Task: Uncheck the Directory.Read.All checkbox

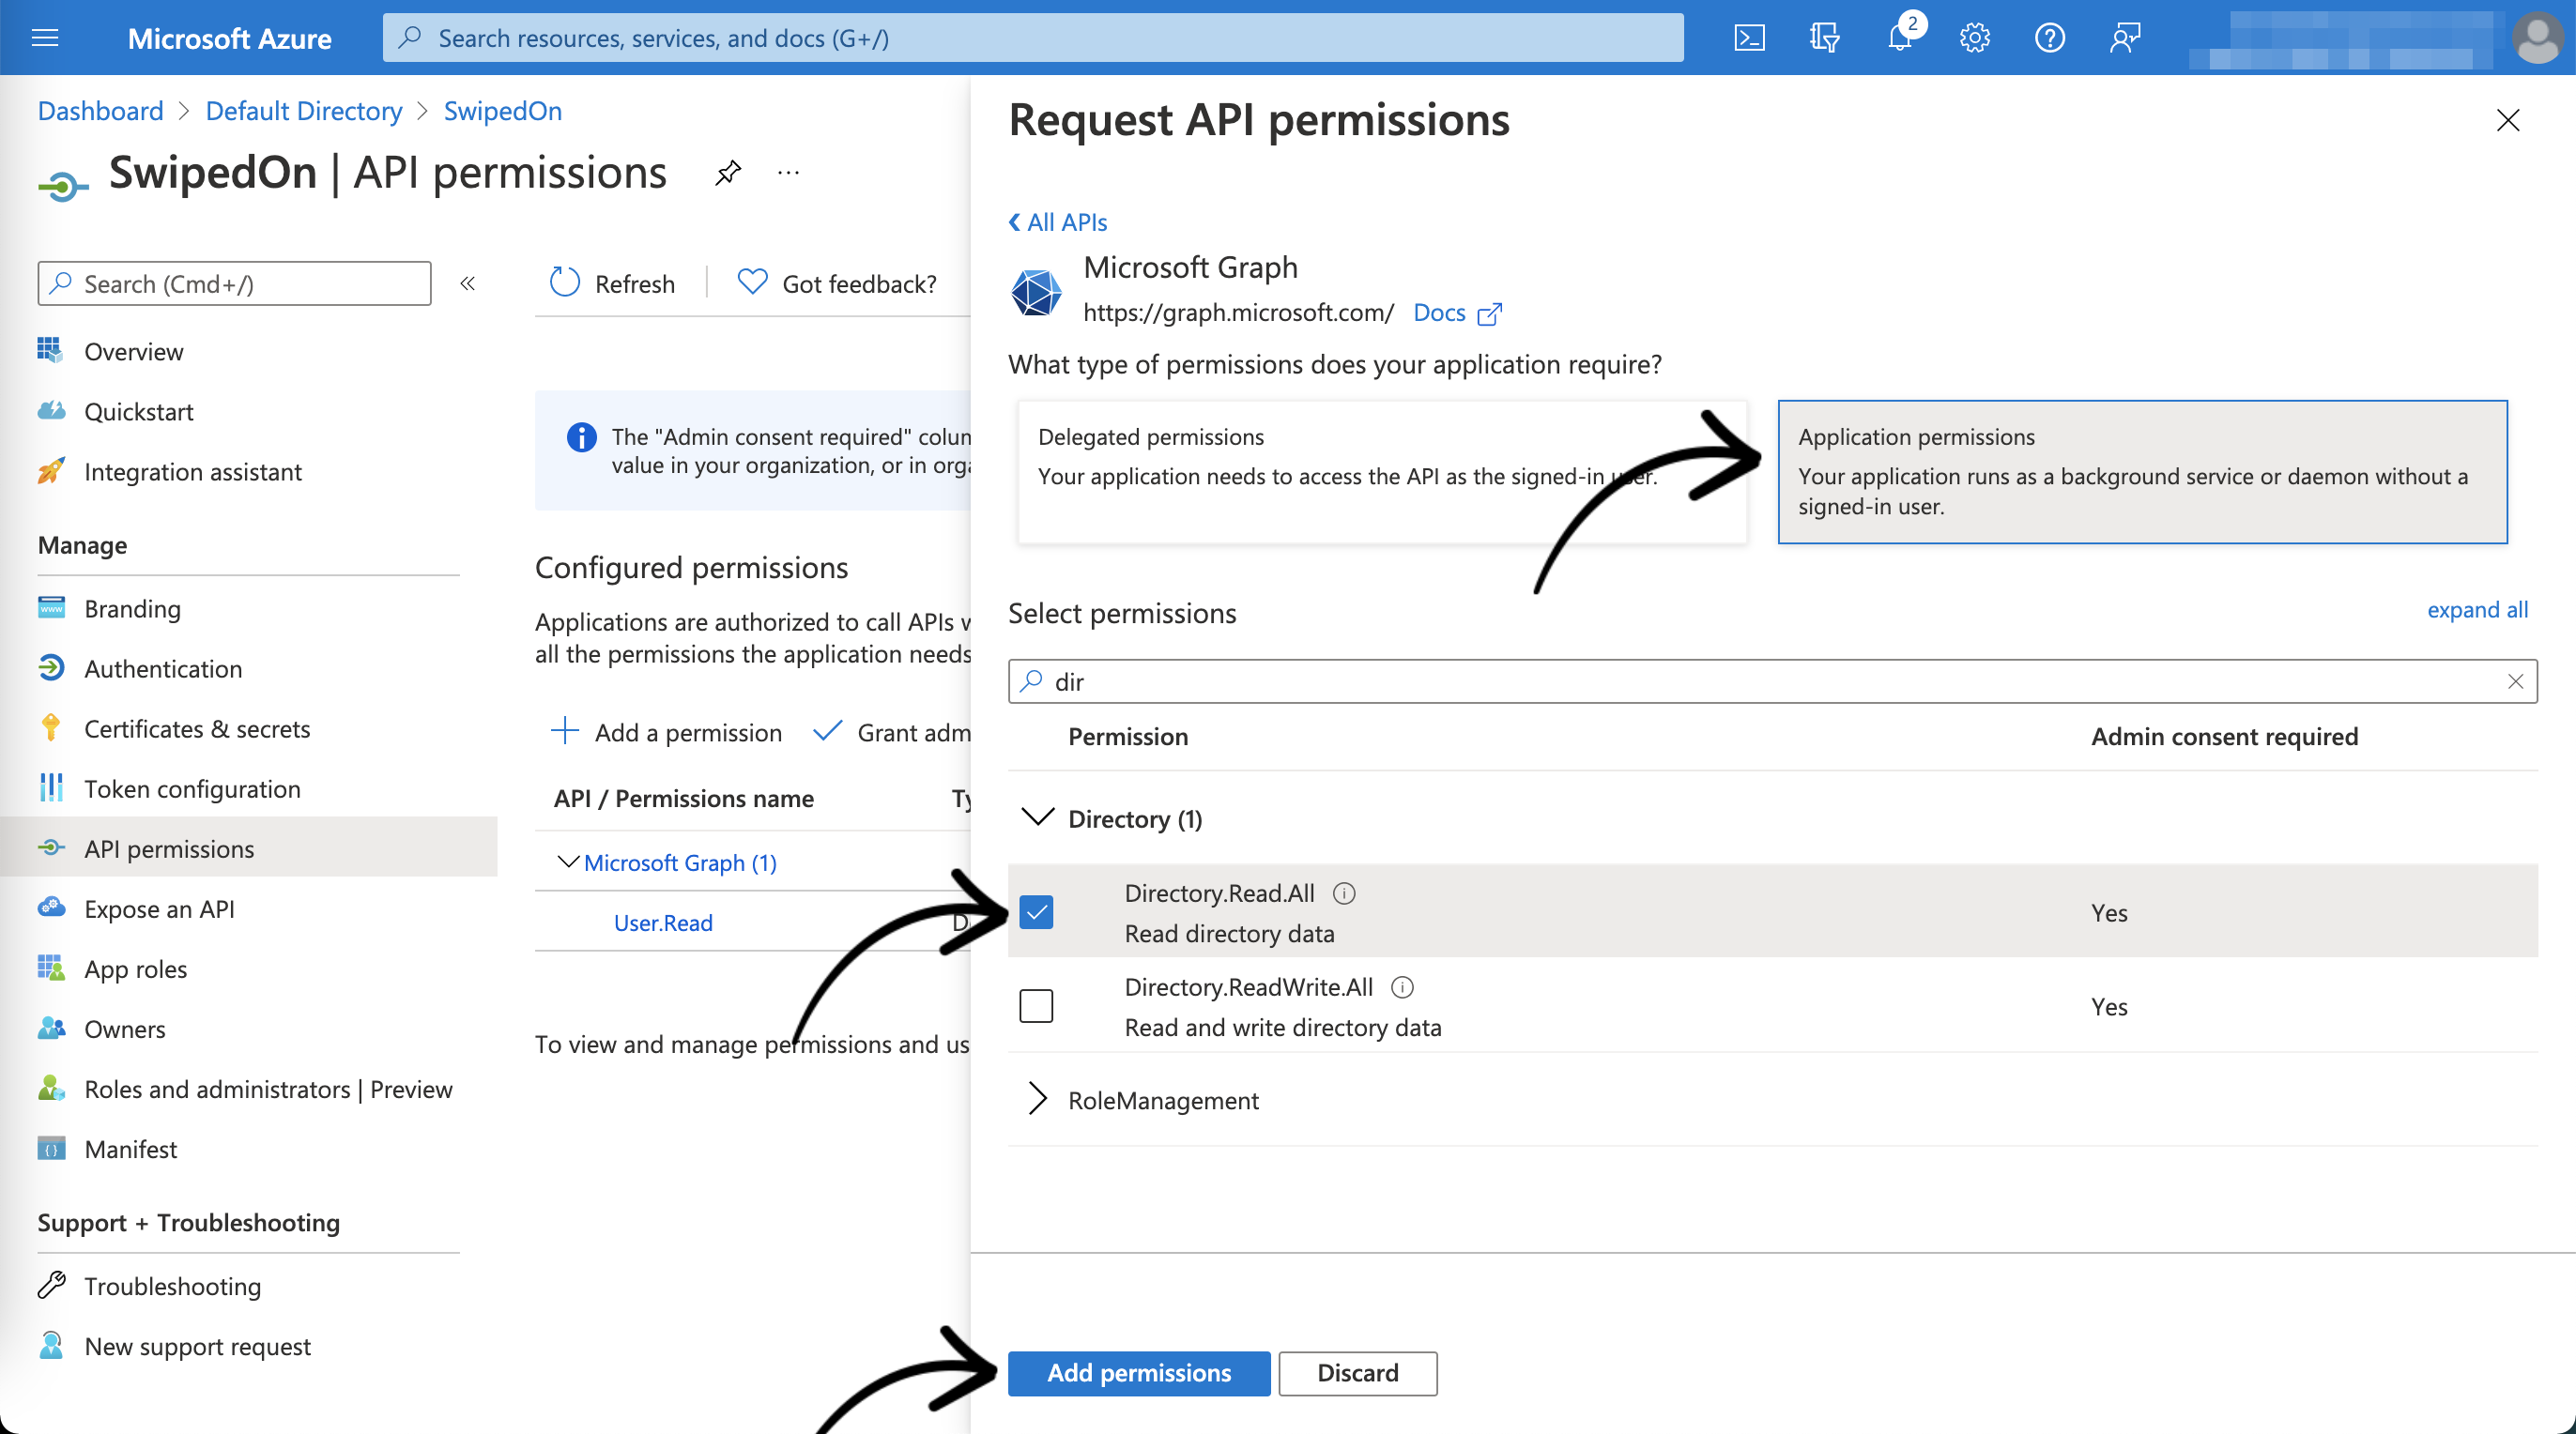Action: coord(1036,912)
